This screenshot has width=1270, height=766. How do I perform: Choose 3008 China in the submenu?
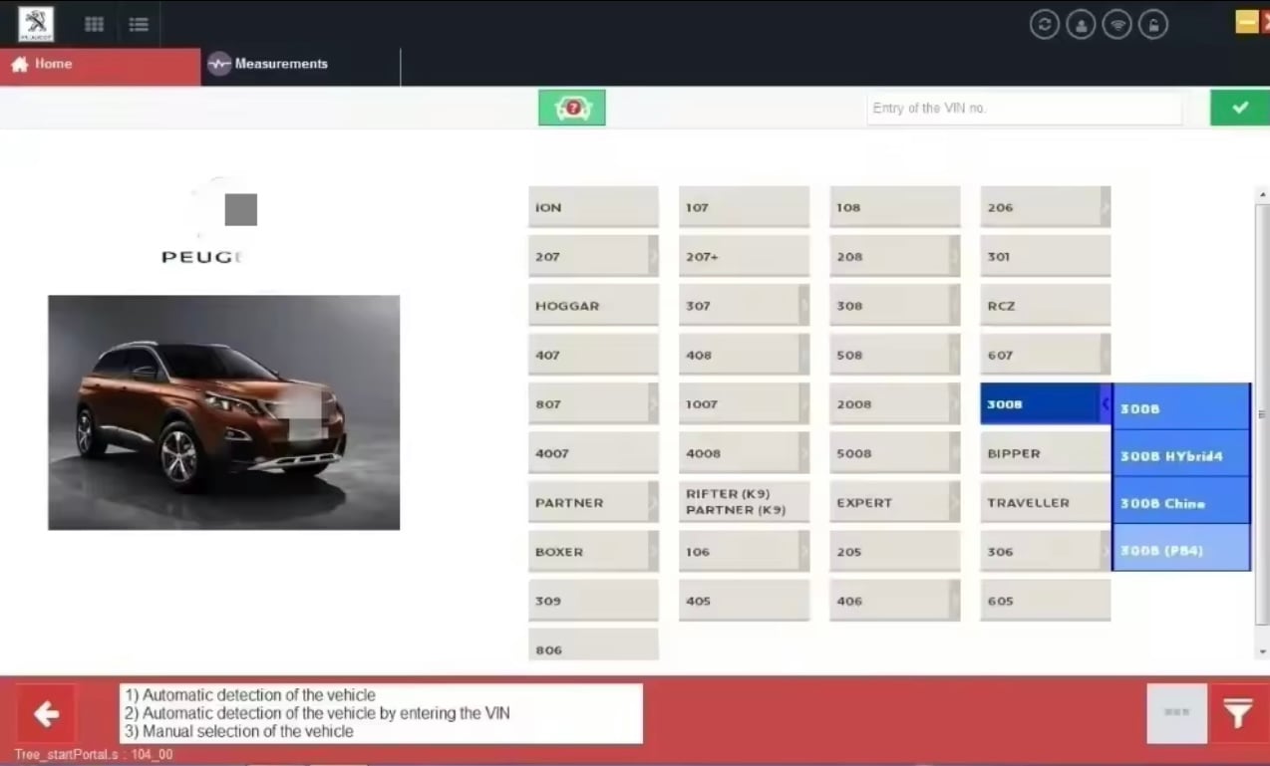pos(1181,501)
